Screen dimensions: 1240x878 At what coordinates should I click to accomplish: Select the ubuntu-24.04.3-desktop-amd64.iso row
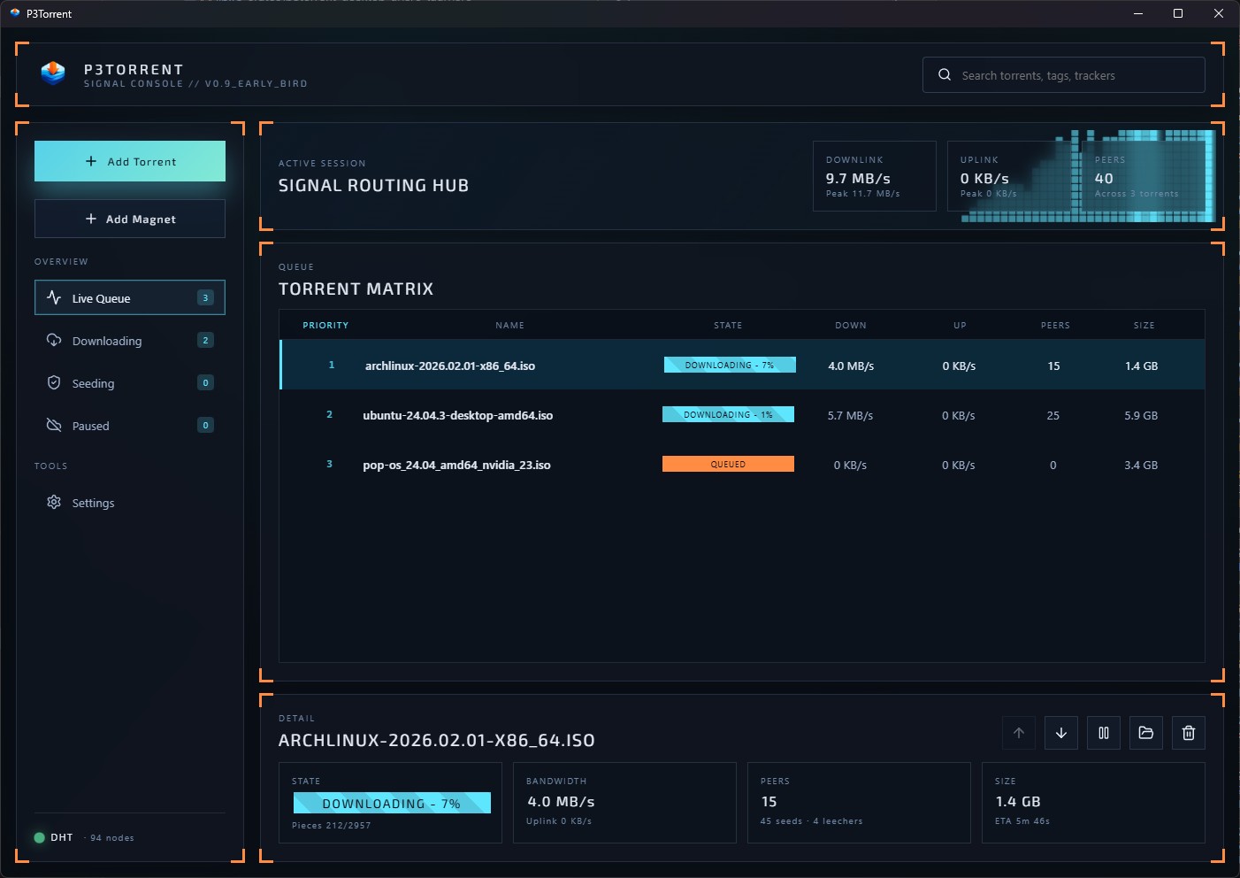[619, 414]
